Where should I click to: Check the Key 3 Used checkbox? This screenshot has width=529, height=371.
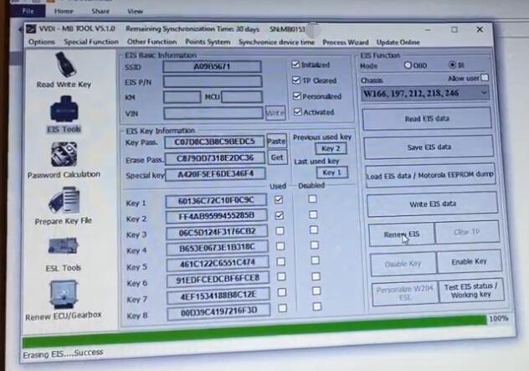(280, 230)
